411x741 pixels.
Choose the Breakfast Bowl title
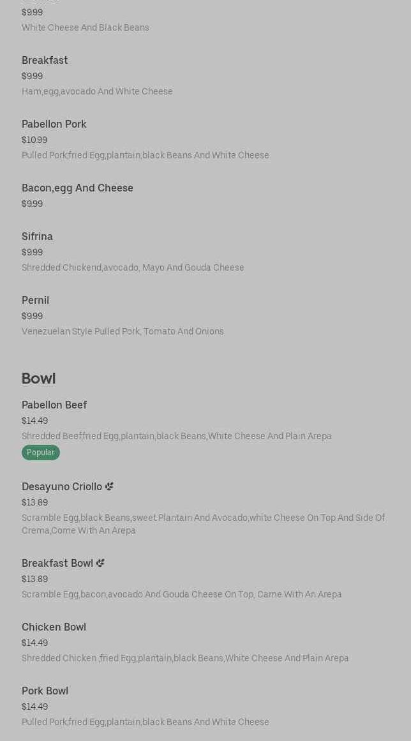point(57,564)
